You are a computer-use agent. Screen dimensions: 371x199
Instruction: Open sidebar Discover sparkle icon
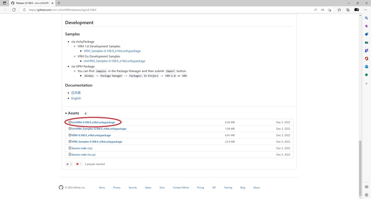click(367, 26)
